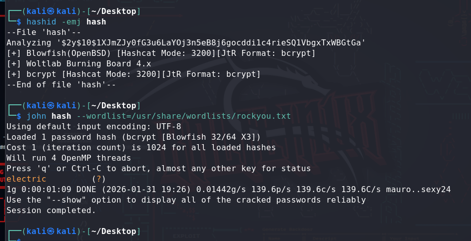Click "--End of file 'hash'--" line
Viewport: 471px width, 241px height.
[61, 85]
